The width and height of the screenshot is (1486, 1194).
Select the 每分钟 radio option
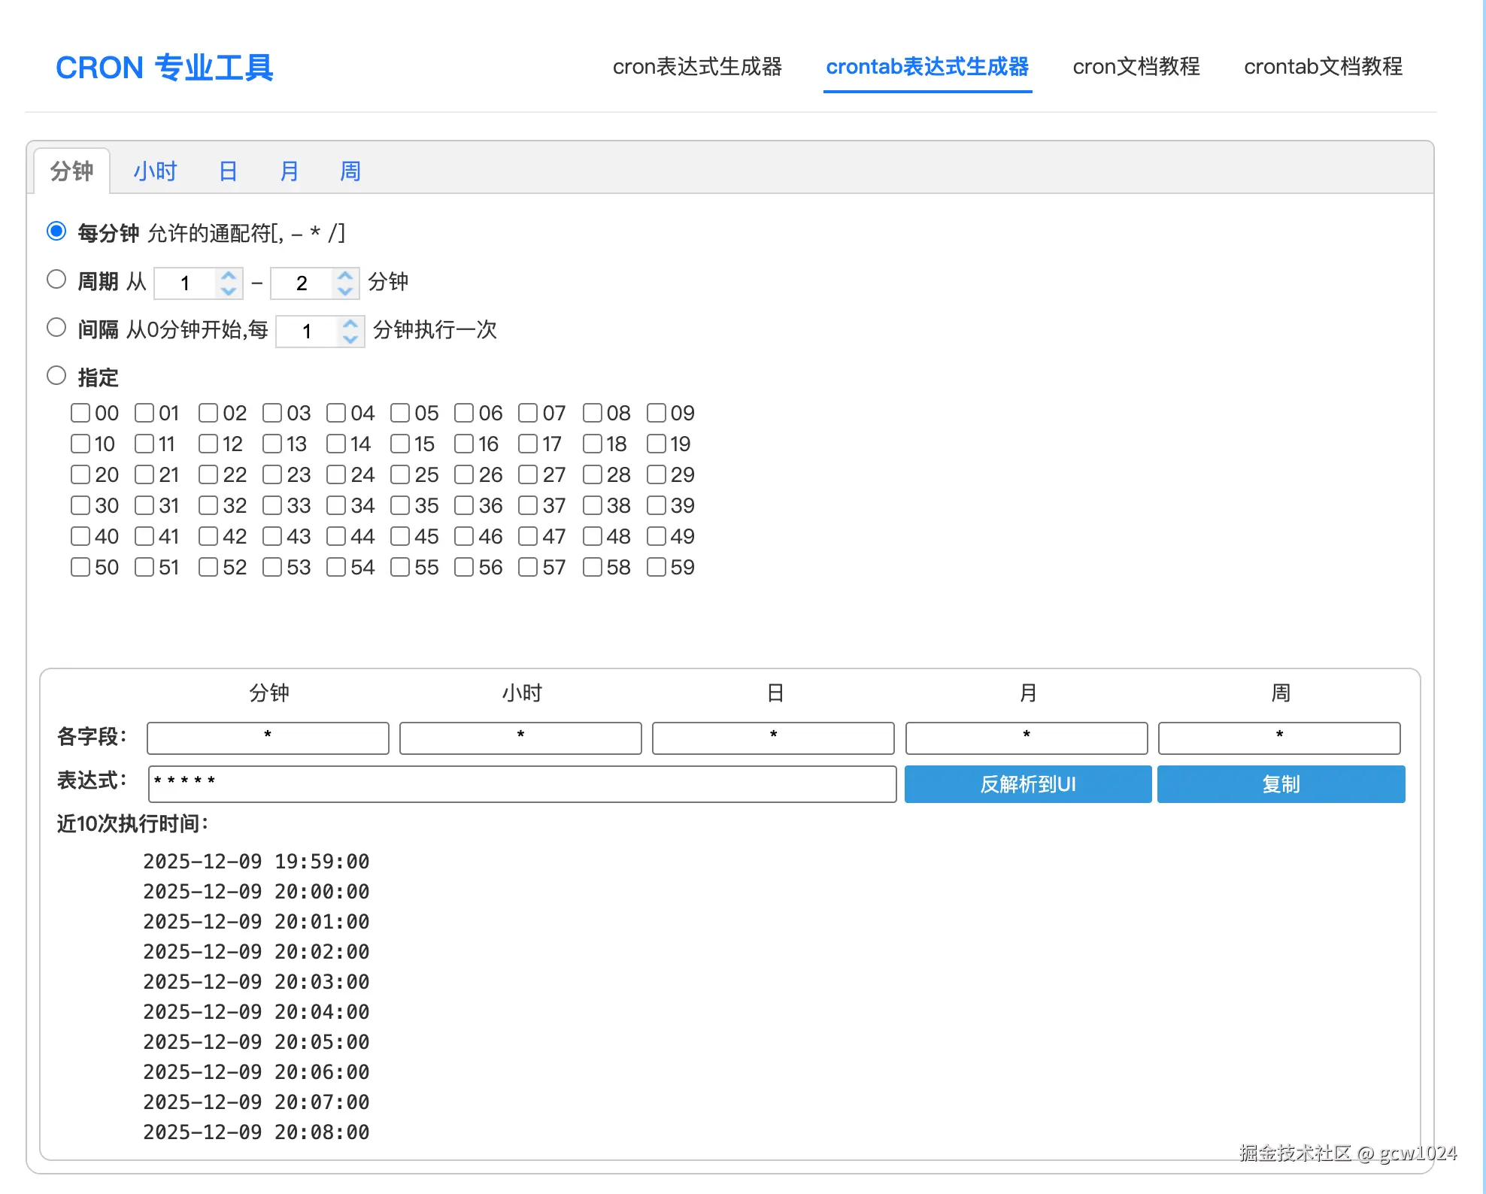coord(56,232)
